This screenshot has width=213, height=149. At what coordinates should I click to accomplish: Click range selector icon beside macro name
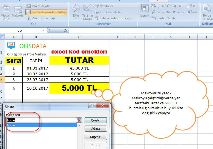pyautogui.click(x=79, y=120)
